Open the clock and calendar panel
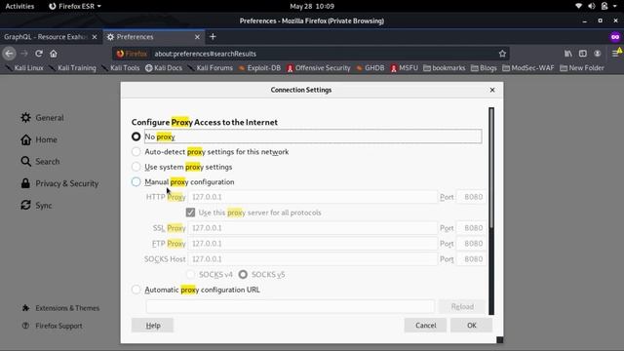Screen dimensions: 624x351 click(x=312, y=6)
